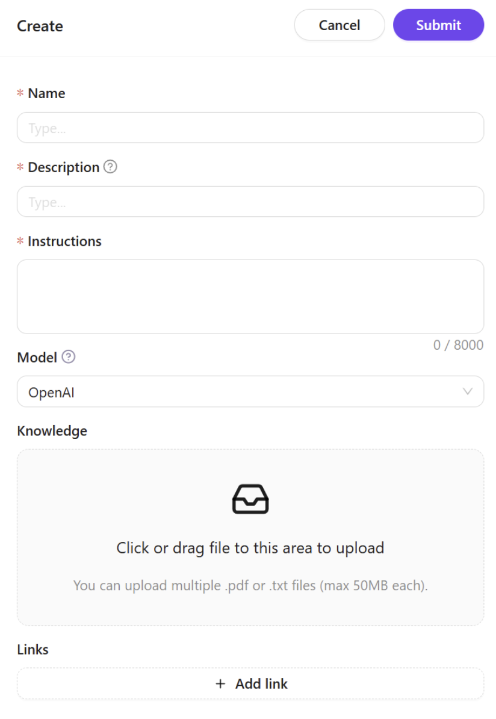Click the Model help question-mark icon

(69, 357)
